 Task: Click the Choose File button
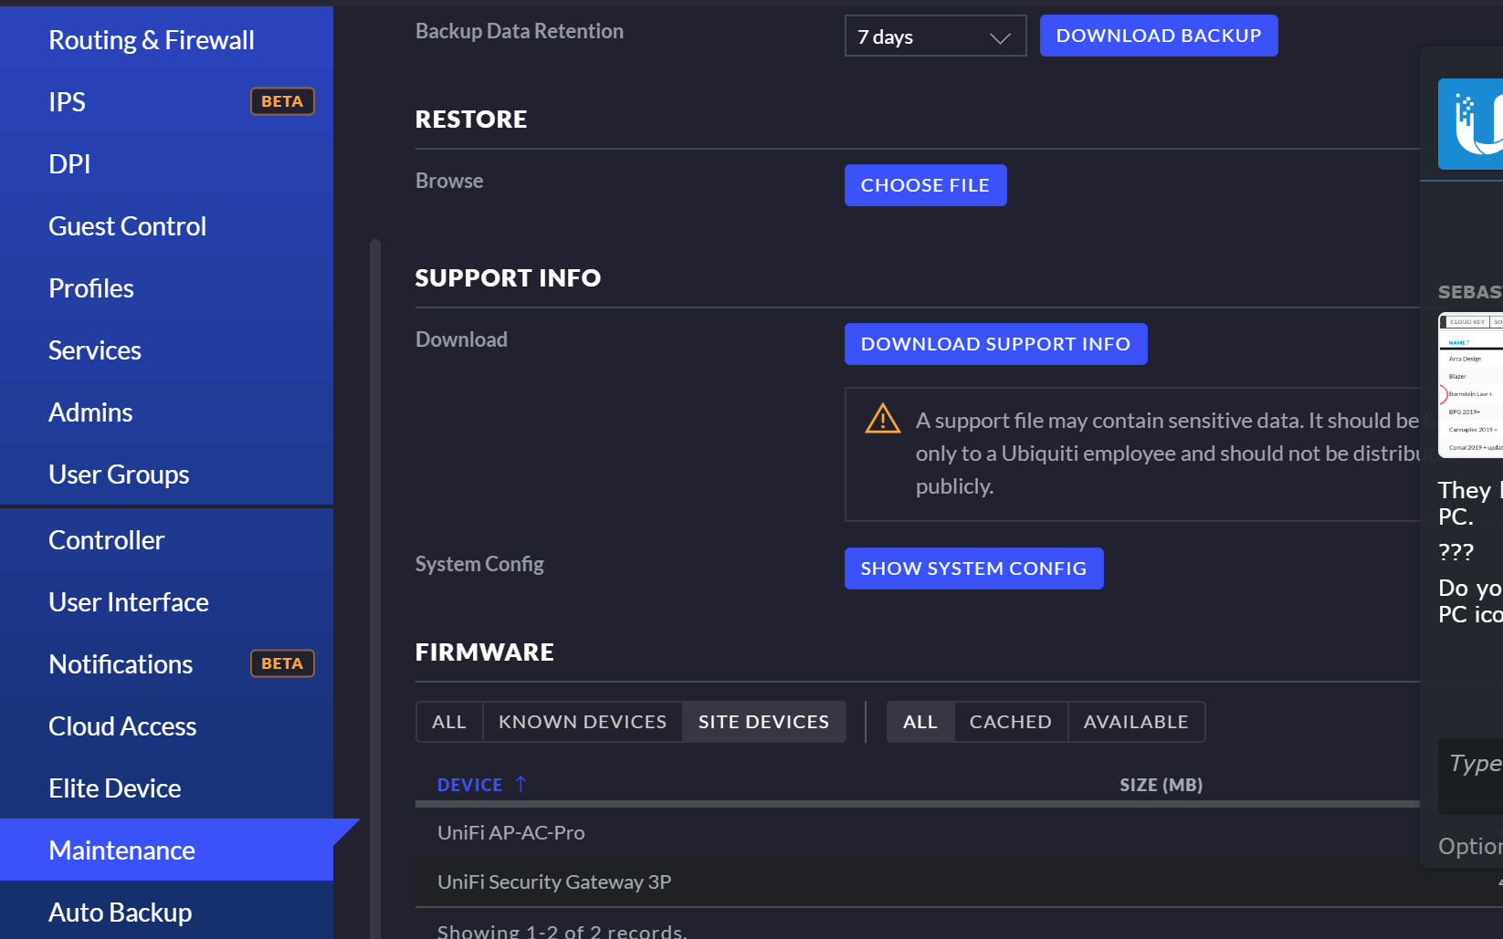[924, 185]
